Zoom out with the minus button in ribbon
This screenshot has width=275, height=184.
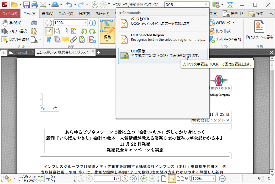49,23
